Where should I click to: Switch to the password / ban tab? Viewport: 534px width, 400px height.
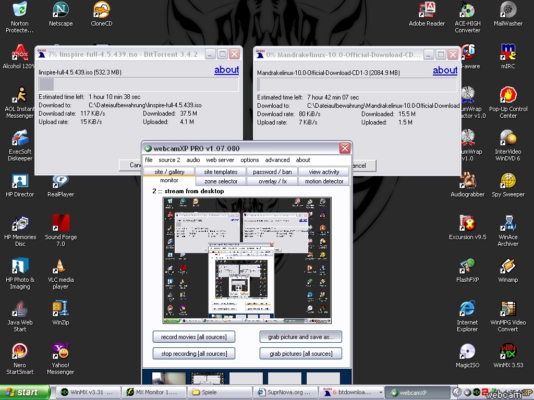point(272,171)
